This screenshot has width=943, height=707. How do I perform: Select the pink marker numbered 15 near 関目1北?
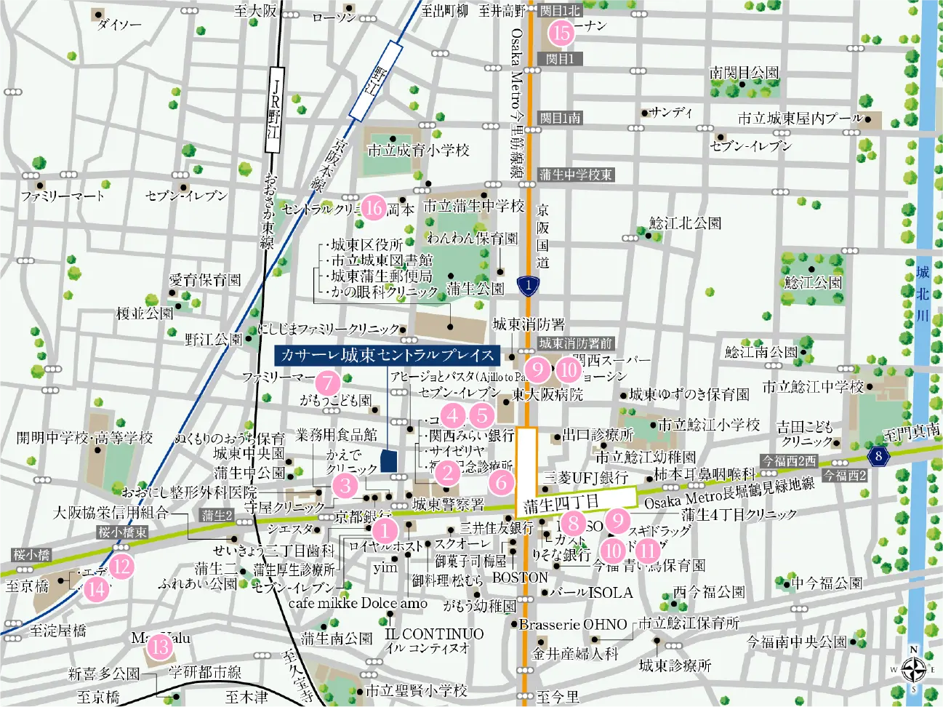coord(561,33)
